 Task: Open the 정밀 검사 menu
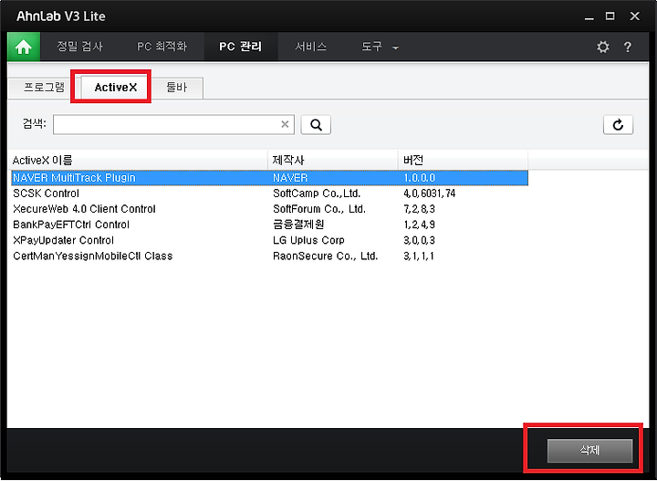(x=79, y=47)
